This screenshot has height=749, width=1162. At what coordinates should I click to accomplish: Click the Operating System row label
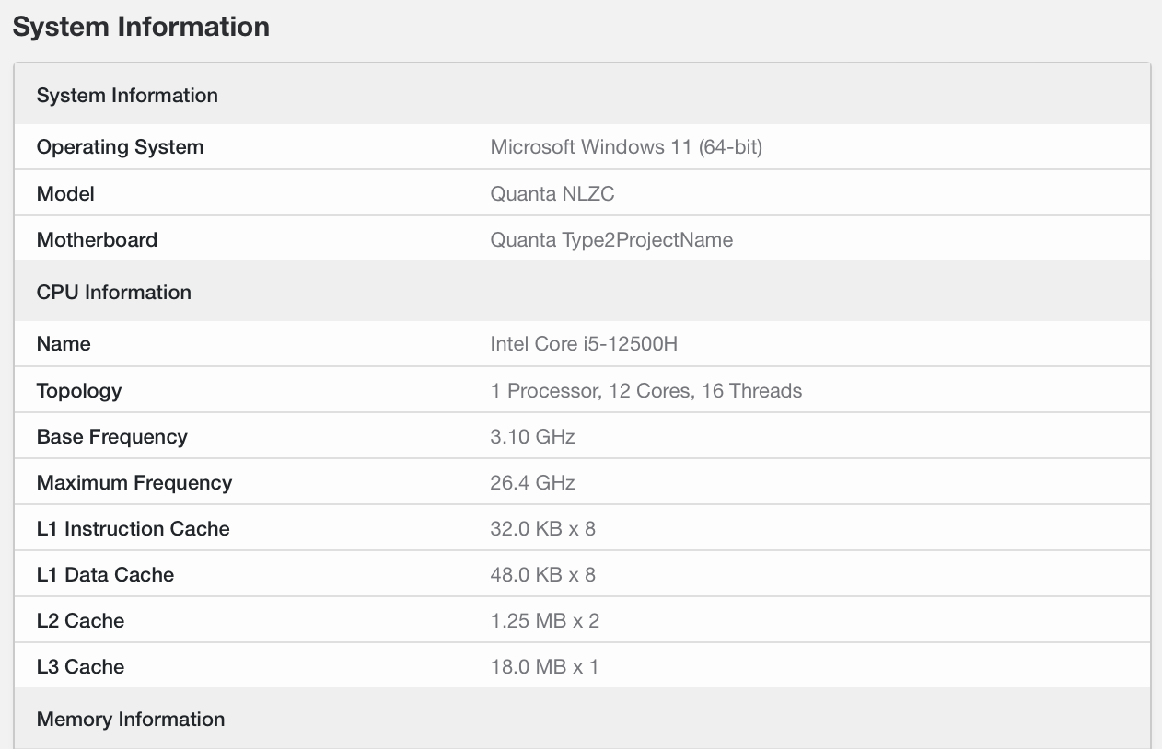(120, 147)
